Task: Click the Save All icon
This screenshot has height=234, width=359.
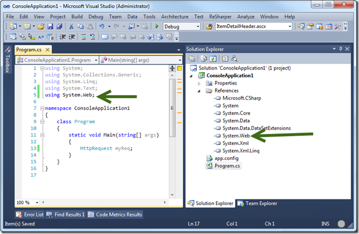Action: 59,27
